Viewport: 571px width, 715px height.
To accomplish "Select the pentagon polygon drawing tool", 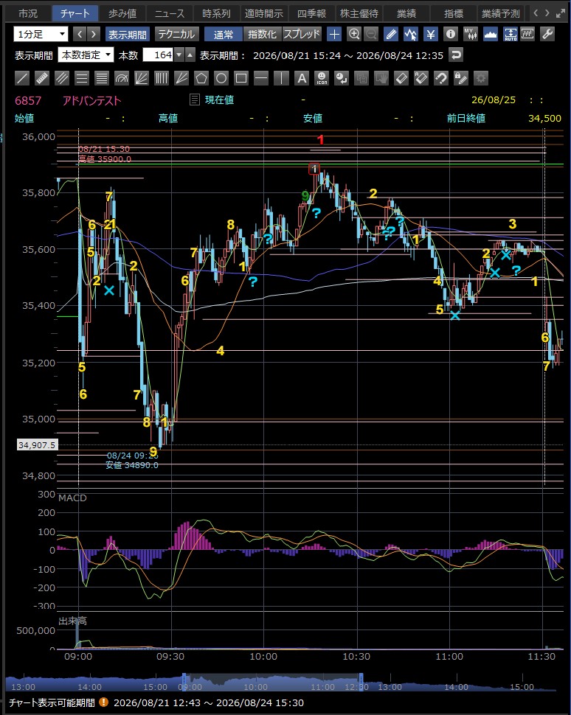I will [x=201, y=78].
